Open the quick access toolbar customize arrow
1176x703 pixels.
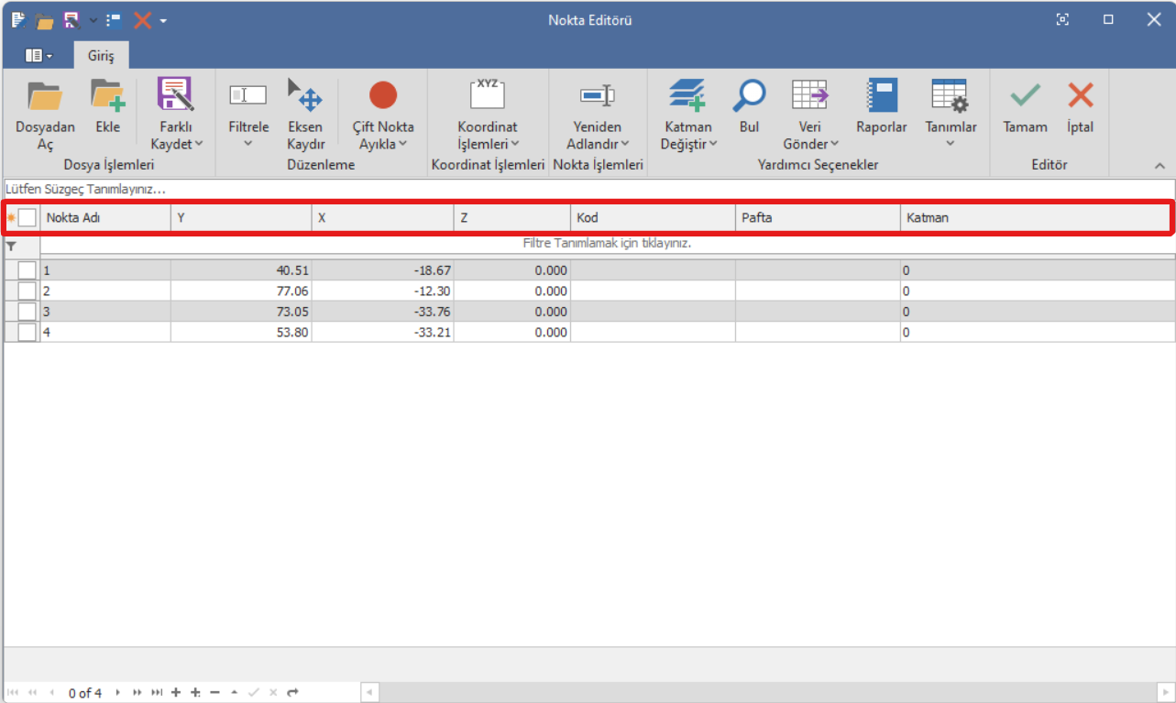click(x=163, y=20)
